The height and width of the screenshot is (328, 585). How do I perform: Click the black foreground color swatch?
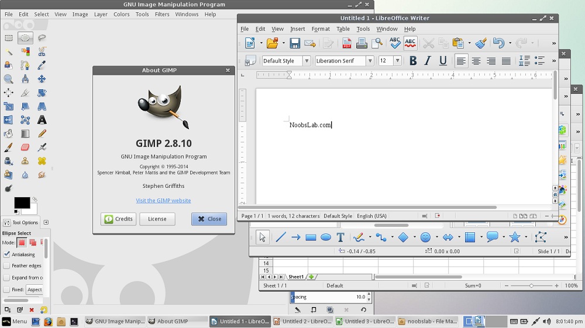pos(22,203)
